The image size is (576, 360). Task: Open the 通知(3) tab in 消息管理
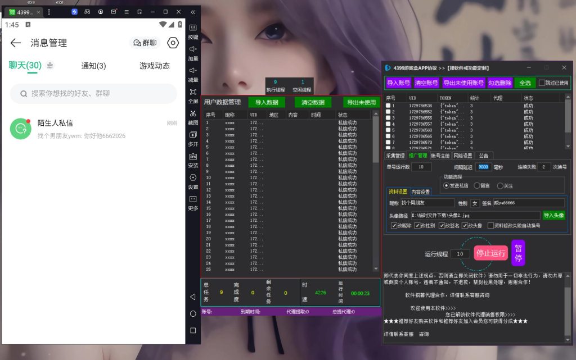93,66
